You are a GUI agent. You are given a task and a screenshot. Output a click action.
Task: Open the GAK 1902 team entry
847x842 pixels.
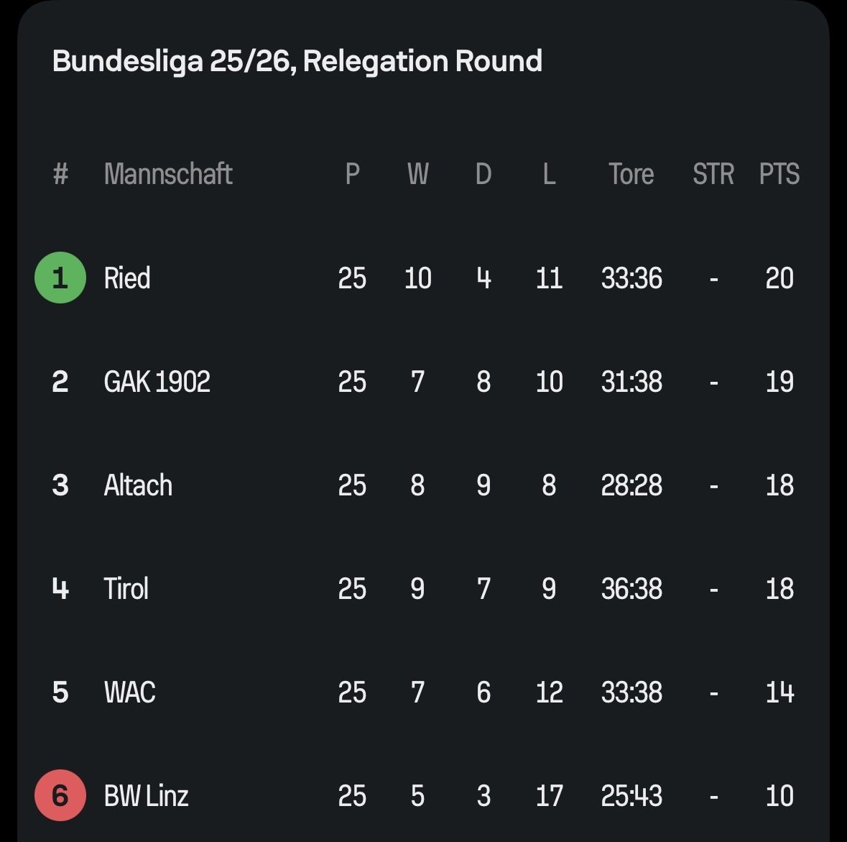[157, 382]
